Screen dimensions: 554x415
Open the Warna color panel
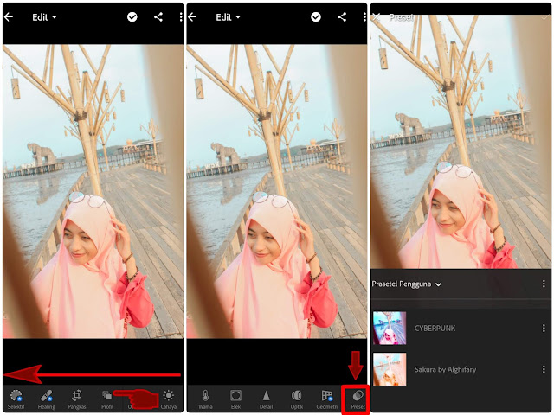click(205, 399)
